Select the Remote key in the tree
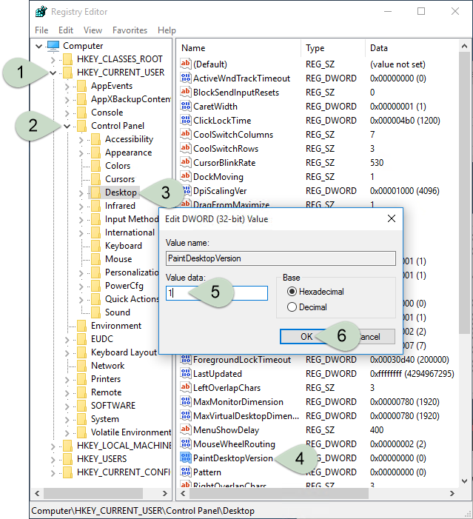Viewport: 473px width, 519px height. 107,392
